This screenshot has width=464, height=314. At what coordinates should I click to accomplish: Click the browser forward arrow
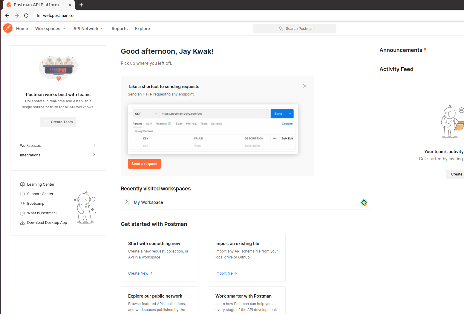pos(17,16)
